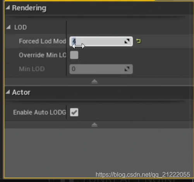Click spin arrow icon in Forced Lod Model field
194x182 pixels.
coord(127,41)
